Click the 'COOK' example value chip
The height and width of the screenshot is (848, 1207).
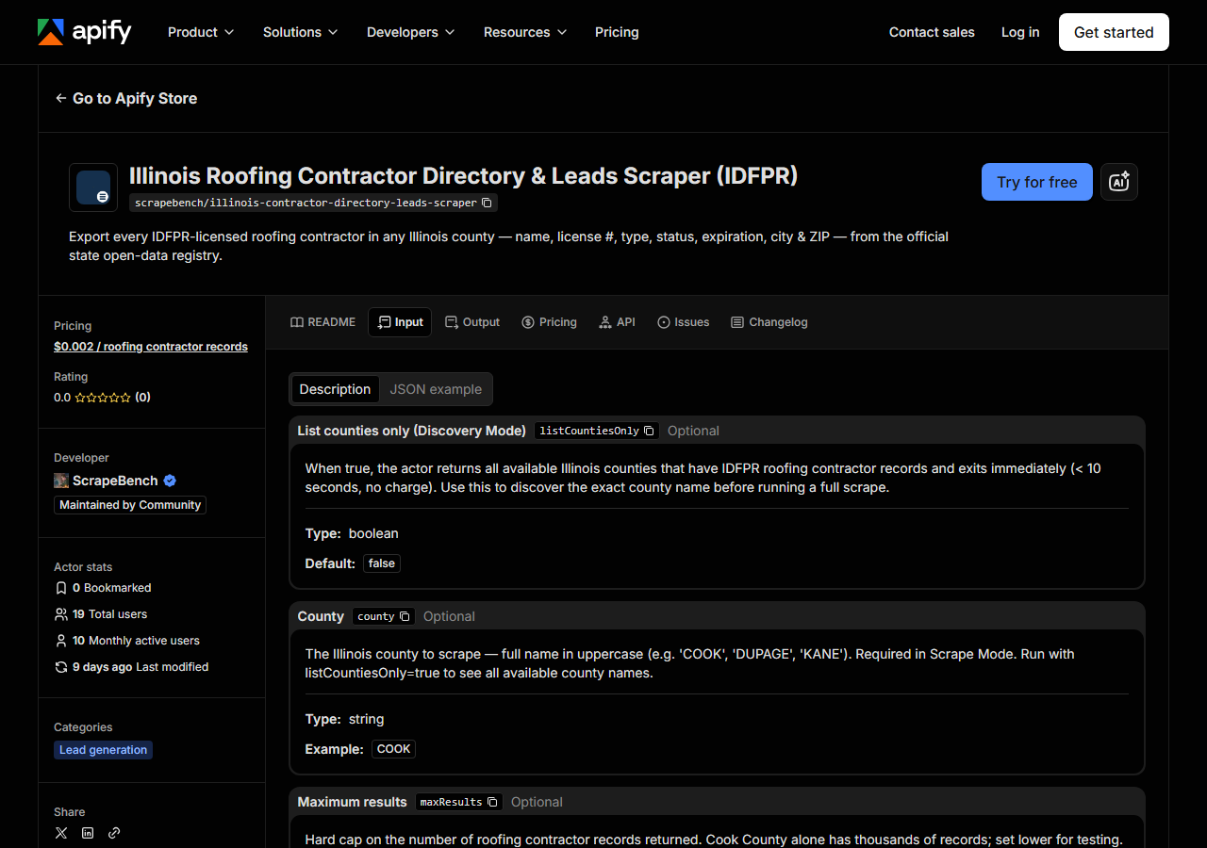pos(394,749)
